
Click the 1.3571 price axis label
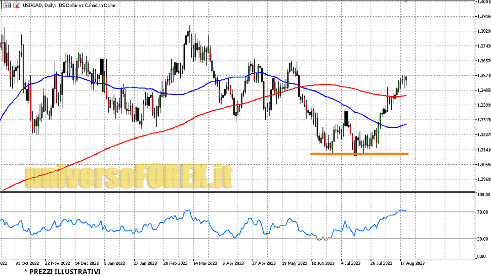pyautogui.click(x=483, y=76)
